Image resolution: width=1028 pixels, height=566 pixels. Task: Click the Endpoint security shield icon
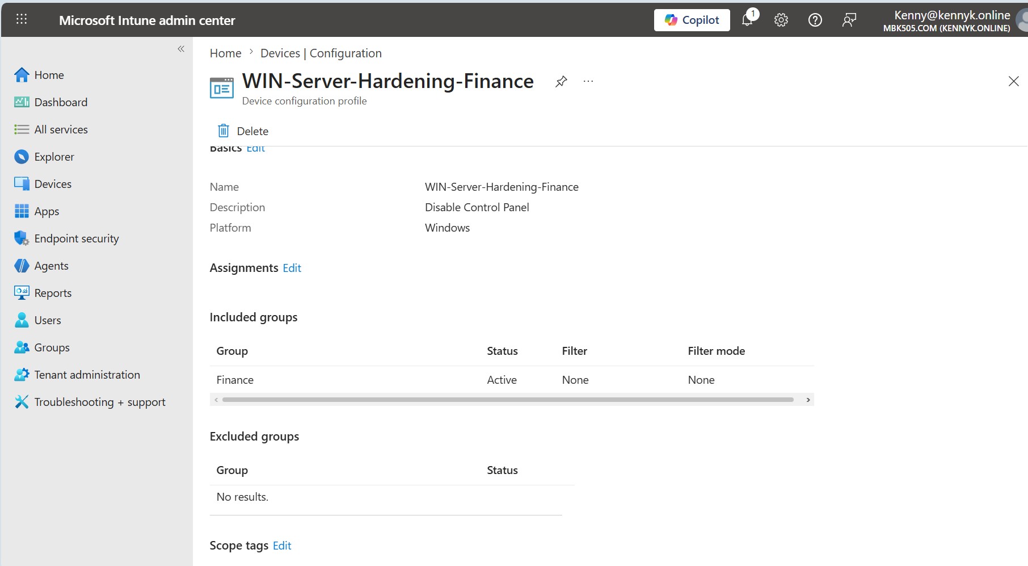click(x=22, y=238)
